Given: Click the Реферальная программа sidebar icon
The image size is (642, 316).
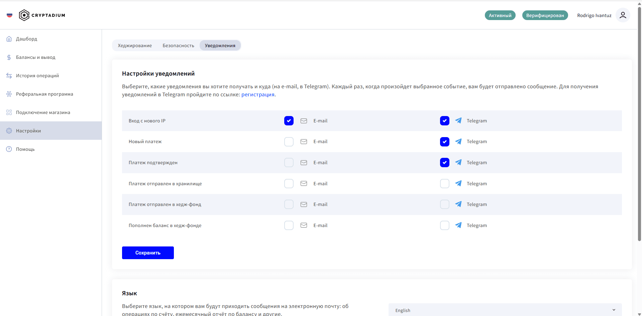Looking at the screenshot, I should pos(9,94).
